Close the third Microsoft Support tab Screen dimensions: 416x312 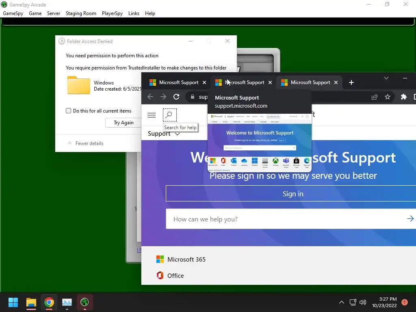[x=336, y=82]
